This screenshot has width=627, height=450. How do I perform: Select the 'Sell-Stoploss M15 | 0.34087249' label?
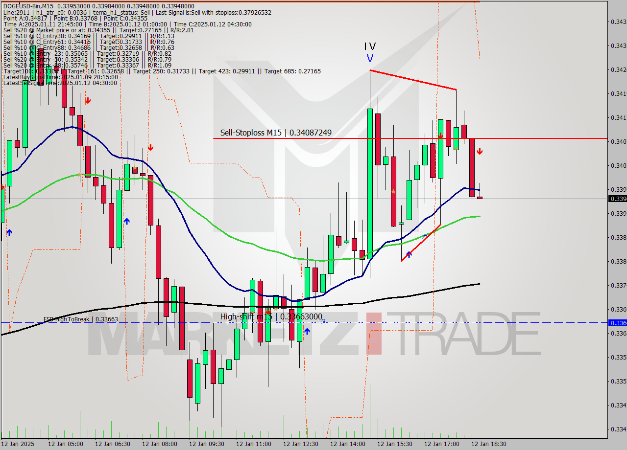276,133
